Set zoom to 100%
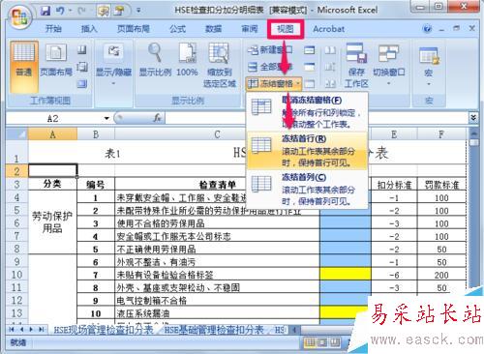484x354 pixels. 187,60
